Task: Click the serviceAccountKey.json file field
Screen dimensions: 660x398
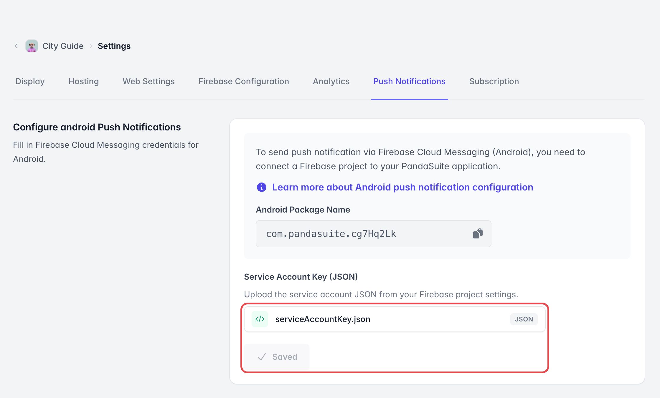Action: 395,319
